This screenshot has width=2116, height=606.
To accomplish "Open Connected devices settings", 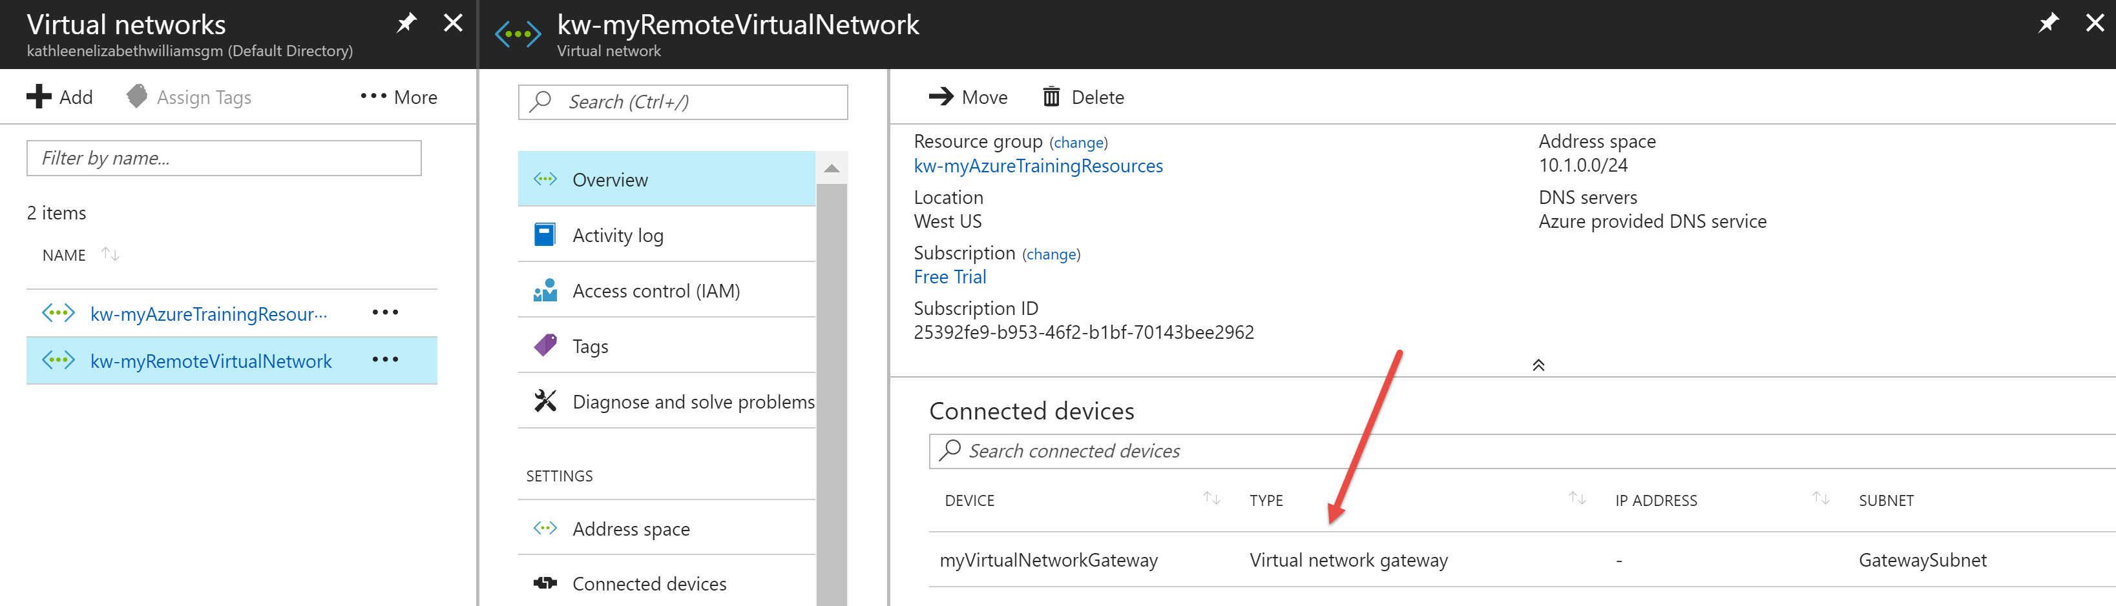I will 666,583.
